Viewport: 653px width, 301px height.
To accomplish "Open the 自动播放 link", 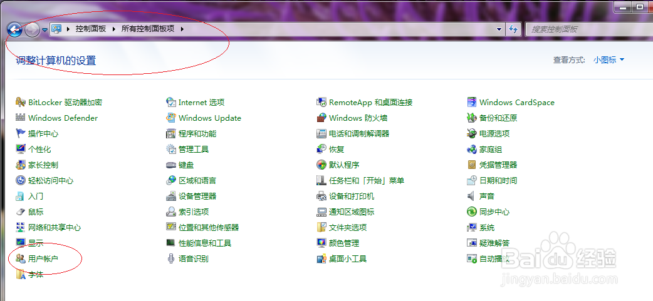I will pos(494,258).
